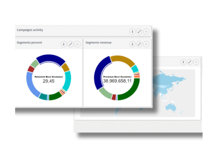Click the info icon in Campaigns activity header

(x=132, y=31)
